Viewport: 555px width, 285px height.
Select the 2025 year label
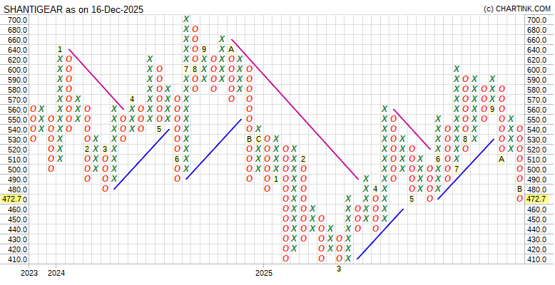point(264,273)
